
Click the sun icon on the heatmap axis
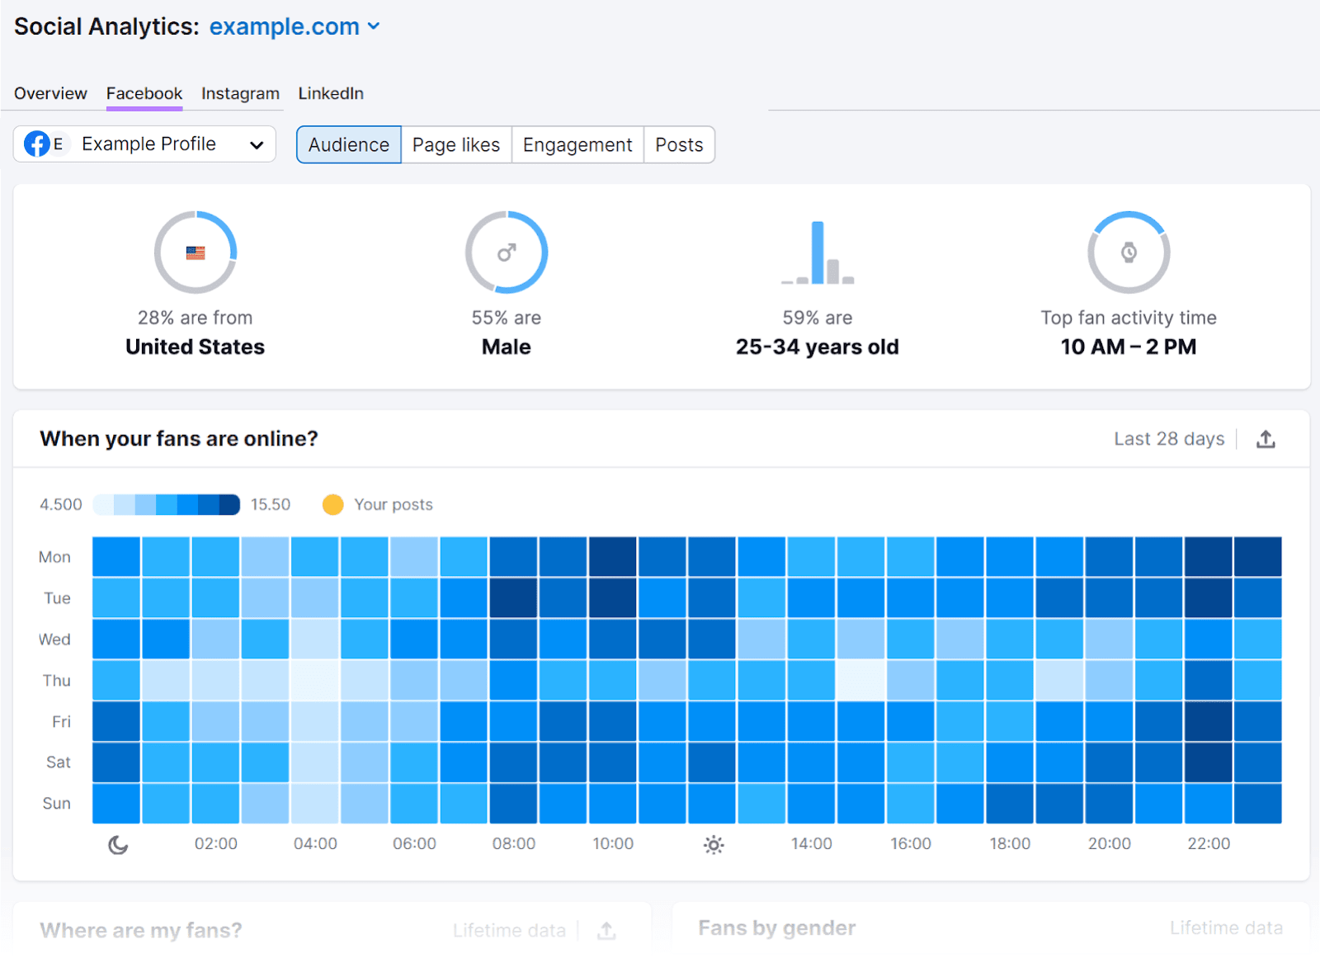(713, 844)
